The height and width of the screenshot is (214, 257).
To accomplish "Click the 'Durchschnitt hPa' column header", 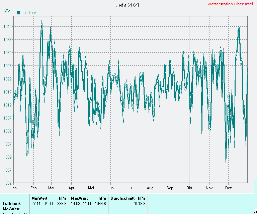I will (128, 198).
